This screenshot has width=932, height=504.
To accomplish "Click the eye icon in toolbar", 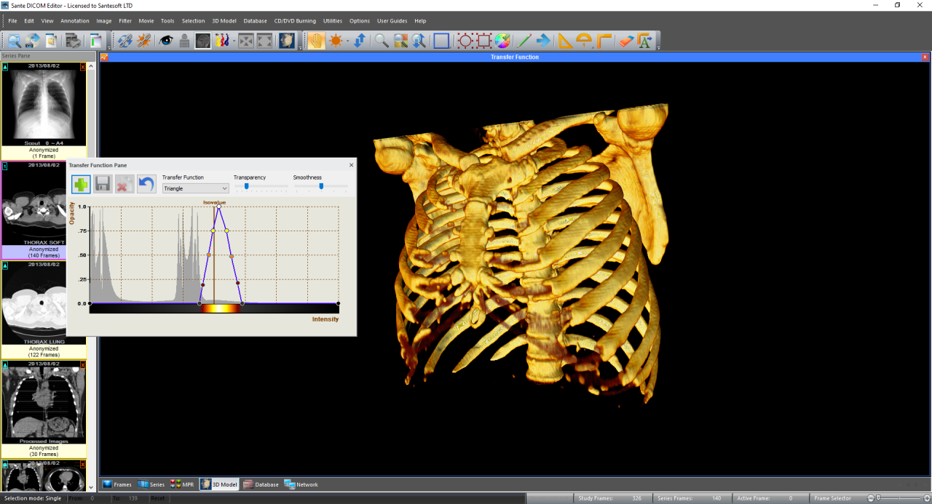I will [x=166, y=41].
